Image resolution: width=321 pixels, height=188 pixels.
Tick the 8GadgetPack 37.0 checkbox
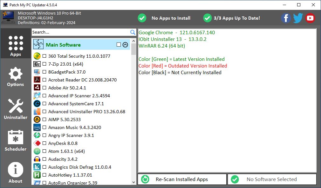(44, 72)
